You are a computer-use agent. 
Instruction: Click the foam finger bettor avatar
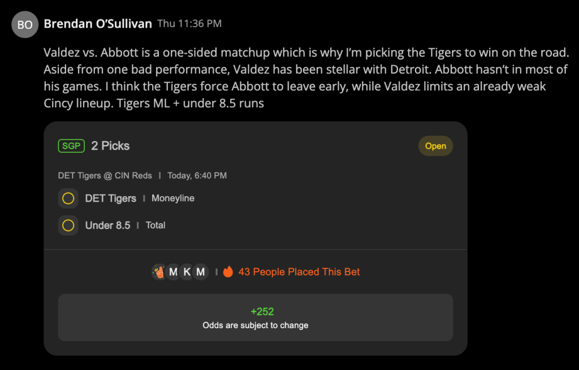pos(159,272)
